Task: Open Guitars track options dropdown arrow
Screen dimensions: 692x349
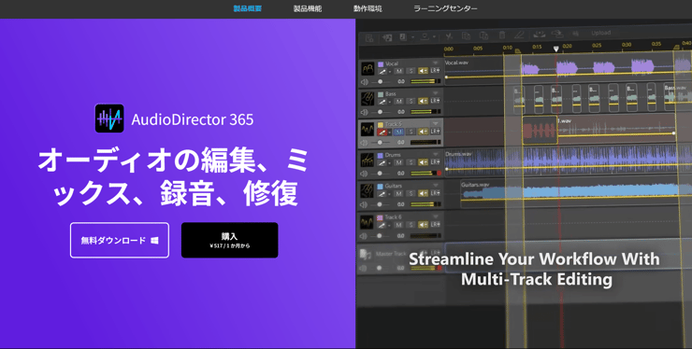Action: [x=436, y=185]
